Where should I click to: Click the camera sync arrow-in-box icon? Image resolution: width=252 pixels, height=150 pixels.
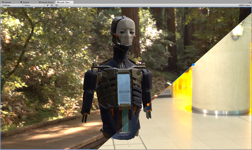(52, 5)
